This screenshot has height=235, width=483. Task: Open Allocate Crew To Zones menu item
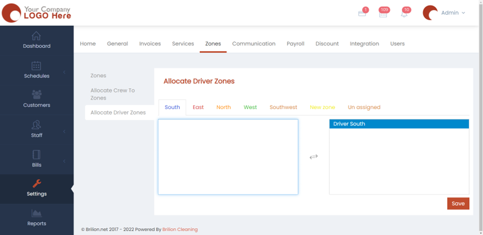click(113, 94)
